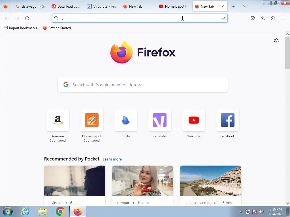The height and width of the screenshot is (217, 290).
Task: Click the taskbar clock showing 7:26 PM
Action: pyautogui.click(x=276, y=212)
